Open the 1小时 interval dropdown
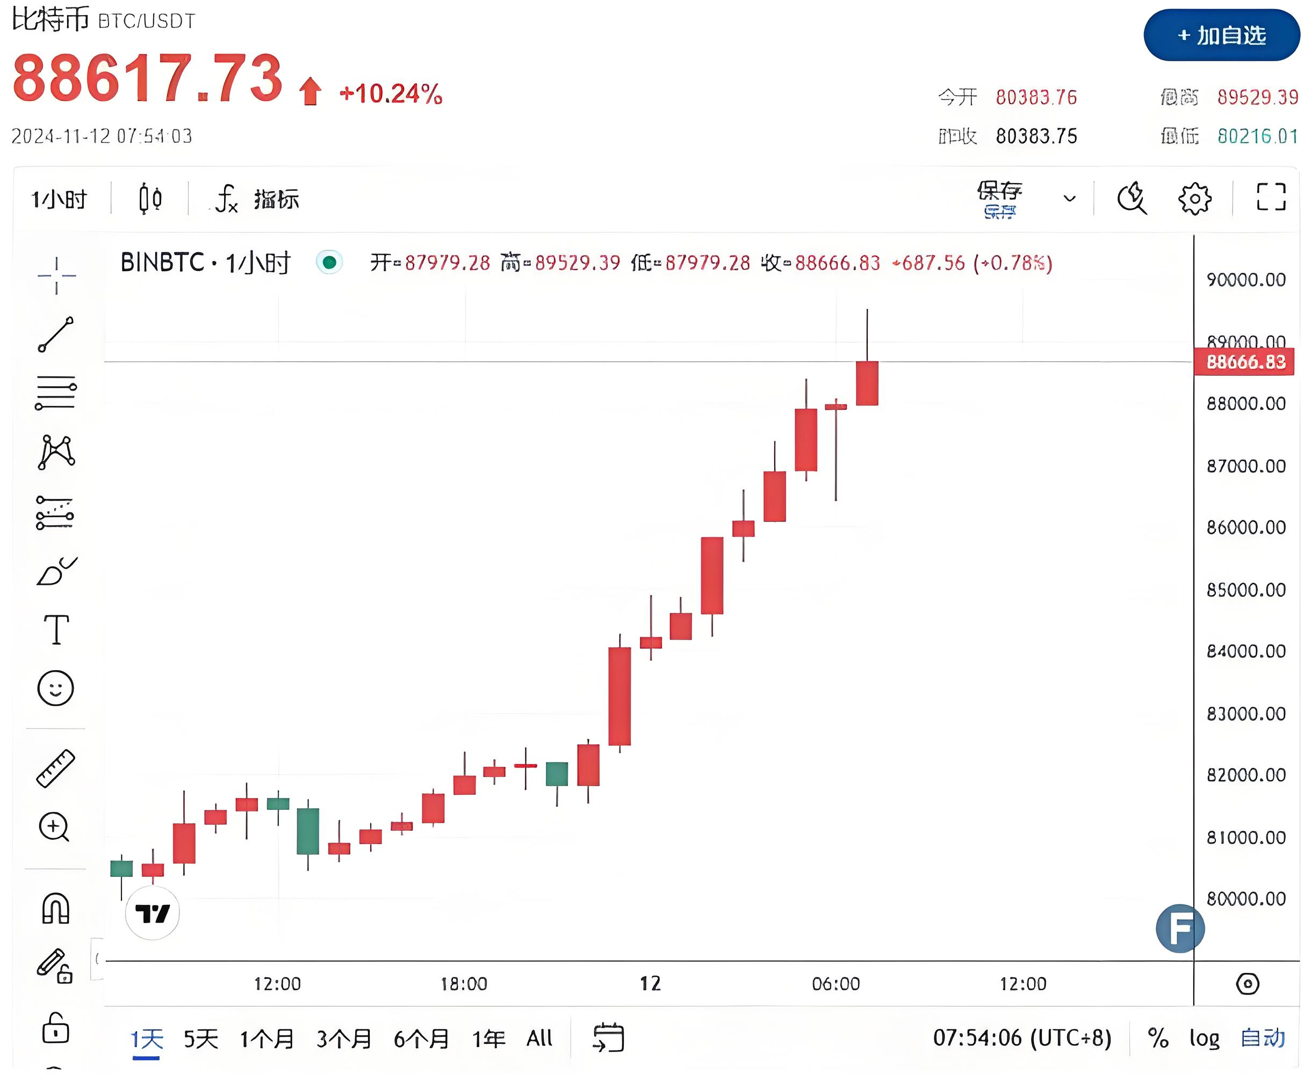Screen dimensions: 1311x1074 pyautogui.click(x=60, y=199)
